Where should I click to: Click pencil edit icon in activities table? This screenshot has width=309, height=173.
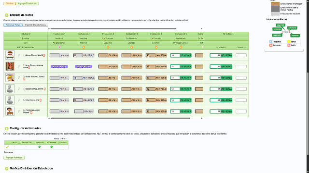click(x=7, y=147)
